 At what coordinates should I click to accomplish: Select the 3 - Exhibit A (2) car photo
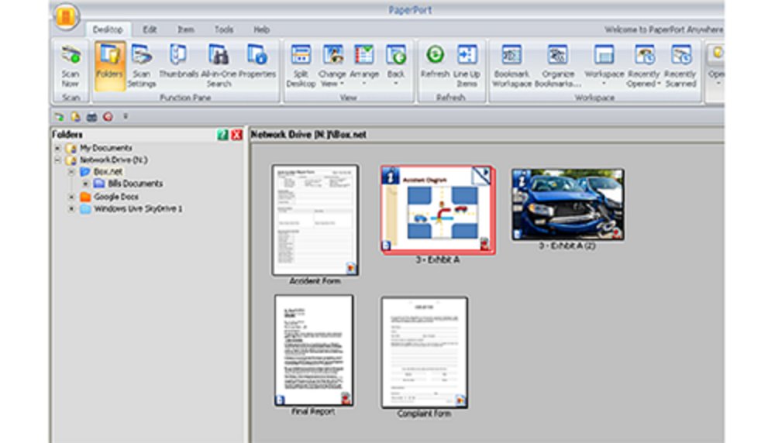(x=567, y=204)
